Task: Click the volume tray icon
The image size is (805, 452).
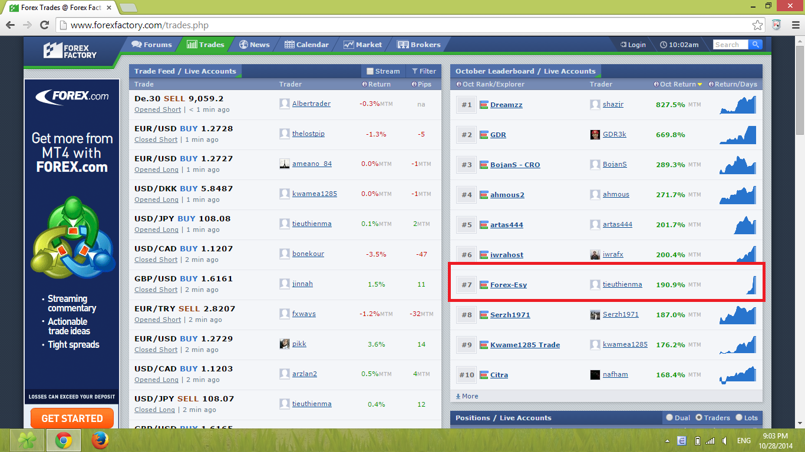Action: (724, 441)
